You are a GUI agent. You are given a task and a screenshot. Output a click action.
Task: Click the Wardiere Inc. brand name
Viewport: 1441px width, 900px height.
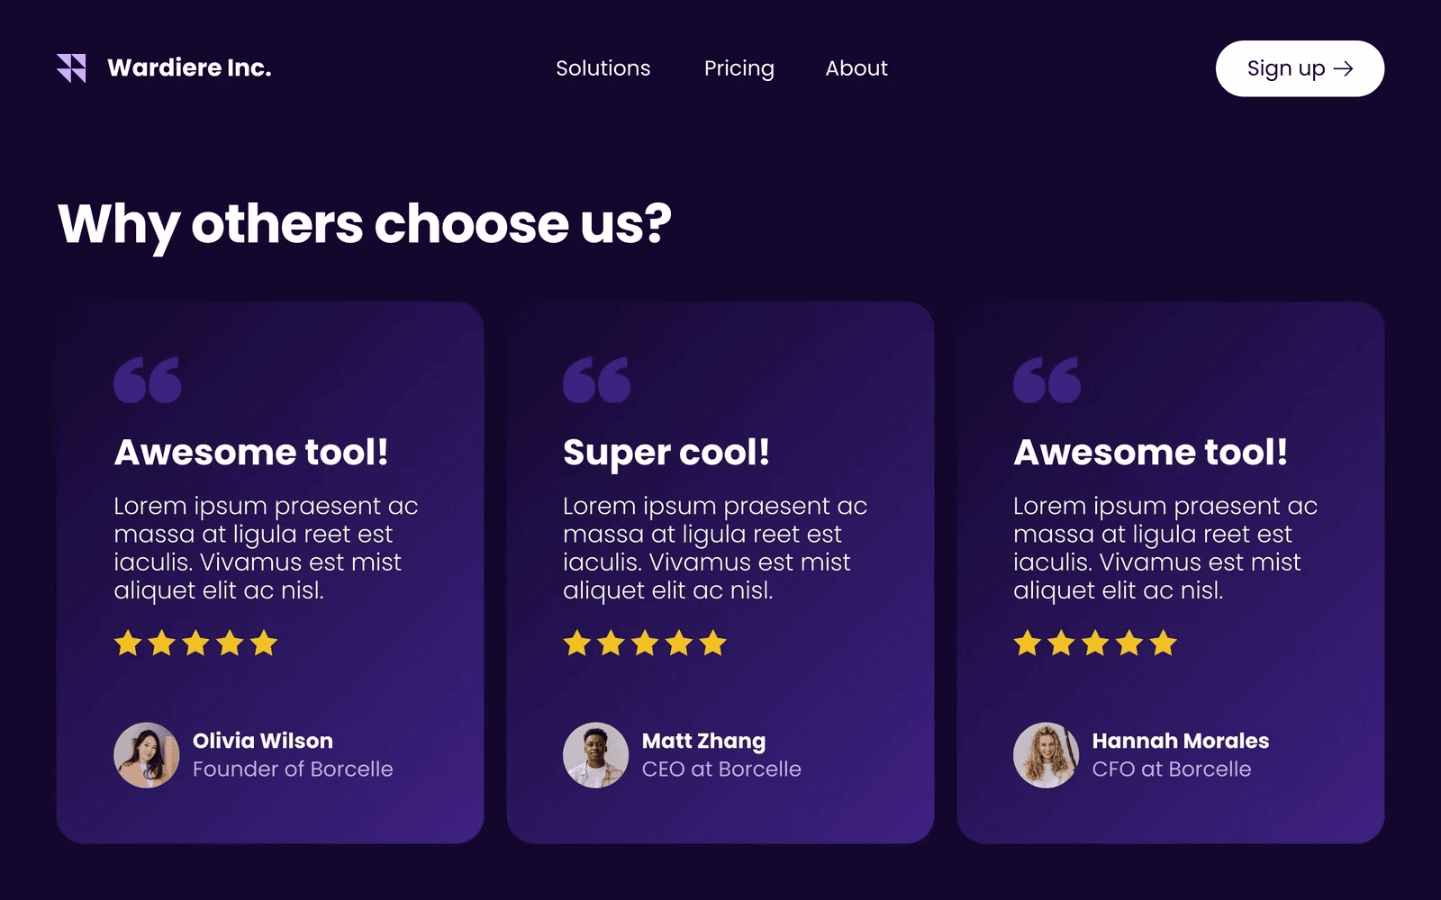189,68
